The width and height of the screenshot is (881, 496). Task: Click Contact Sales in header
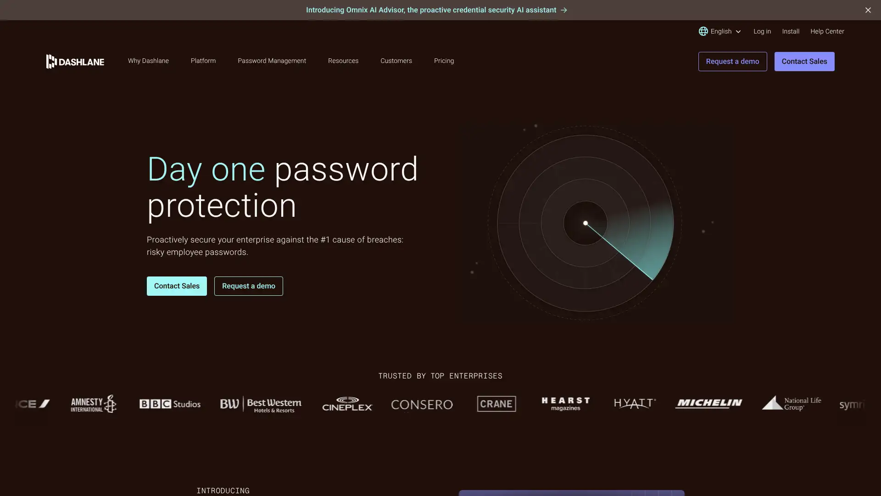804,62
